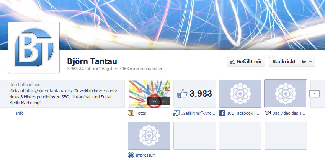Open the Nachricht message button
The image size is (325, 160).
283,62
